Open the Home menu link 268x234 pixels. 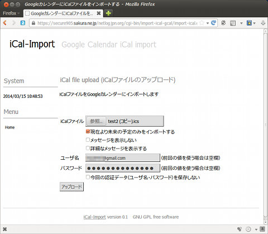click(x=9, y=127)
